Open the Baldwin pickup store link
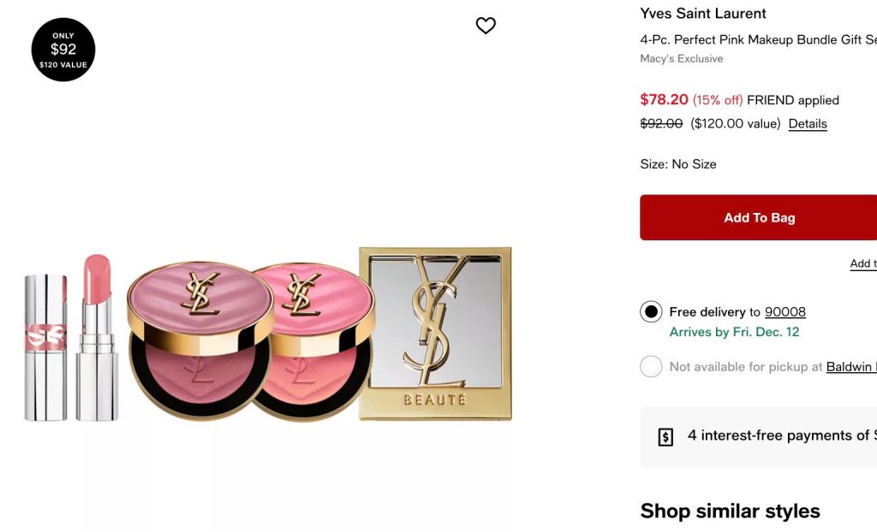 (851, 367)
